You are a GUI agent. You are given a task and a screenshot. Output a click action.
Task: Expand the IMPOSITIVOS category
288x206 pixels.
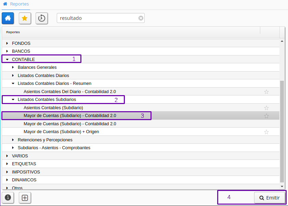coord(7,172)
